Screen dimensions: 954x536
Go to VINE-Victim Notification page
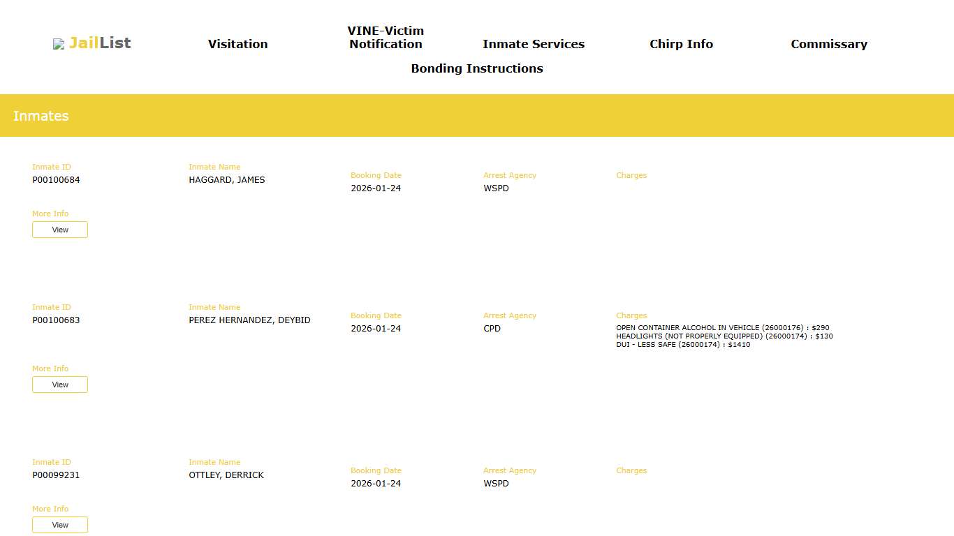[386, 38]
